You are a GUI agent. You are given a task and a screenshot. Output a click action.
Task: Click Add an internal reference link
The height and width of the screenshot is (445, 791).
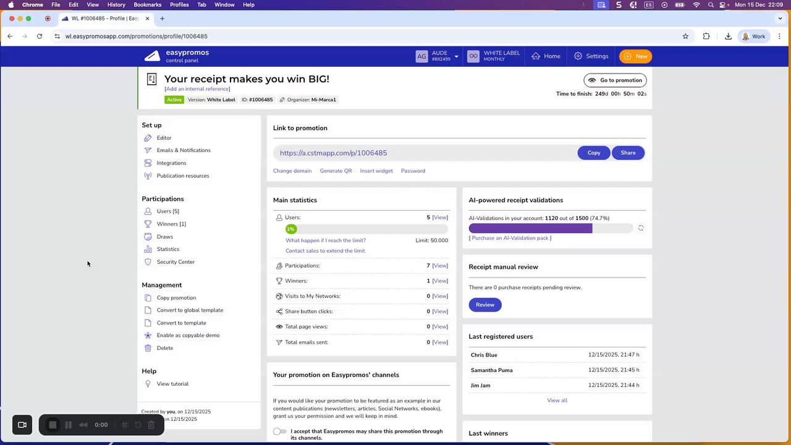pyautogui.click(x=197, y=89)
